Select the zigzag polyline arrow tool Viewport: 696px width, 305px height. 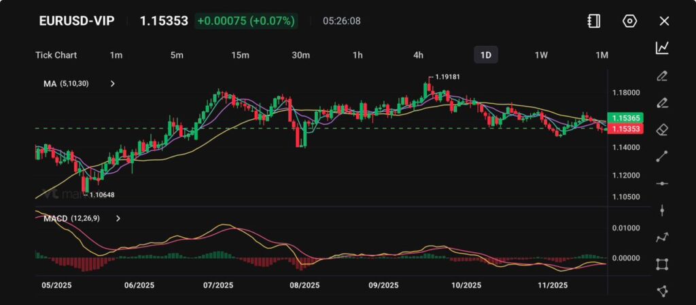coord(662,237)
